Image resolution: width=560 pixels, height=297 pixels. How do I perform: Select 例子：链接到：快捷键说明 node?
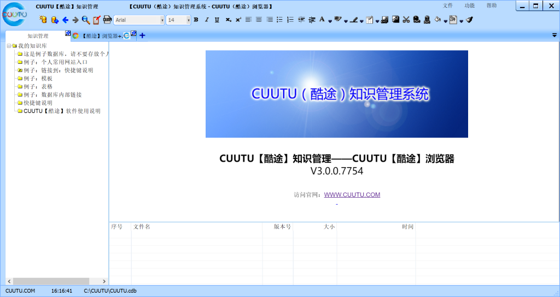pos(58,70)
